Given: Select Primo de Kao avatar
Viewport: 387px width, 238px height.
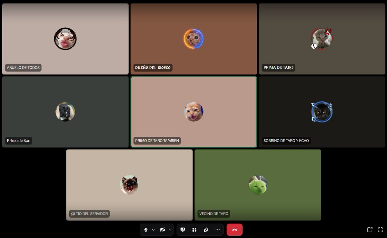Looking at the screenshot, I should [x=65, y=112].
